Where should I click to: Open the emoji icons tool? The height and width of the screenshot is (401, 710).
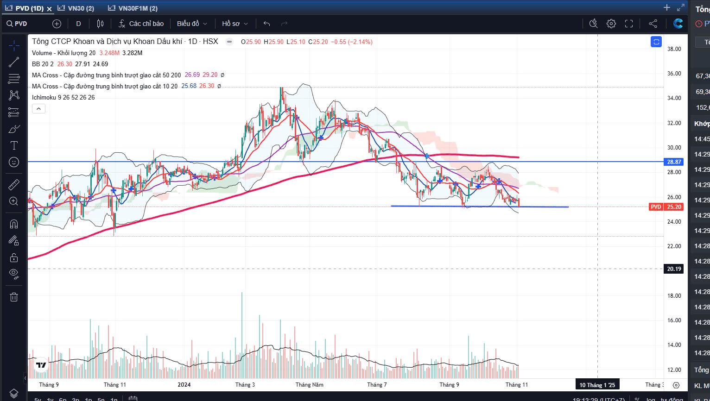click(14, 162)
